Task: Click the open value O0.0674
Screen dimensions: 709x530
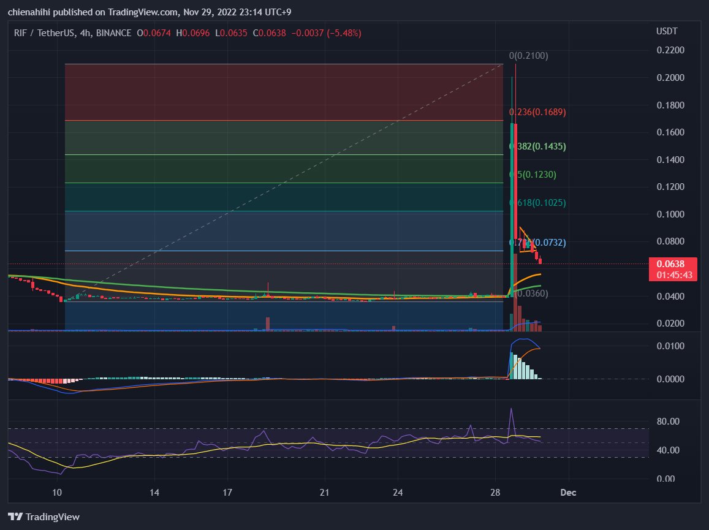Action: (154, 33)
